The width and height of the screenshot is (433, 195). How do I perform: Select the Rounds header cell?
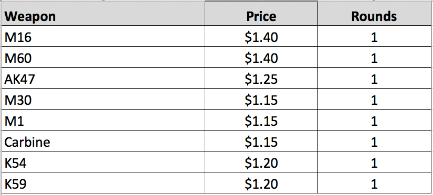coord(375,14)
